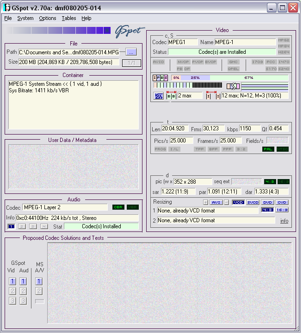Click the file Path field
Image resolution: width=303 pixels, height=334 pixels.
click(69, 52)
